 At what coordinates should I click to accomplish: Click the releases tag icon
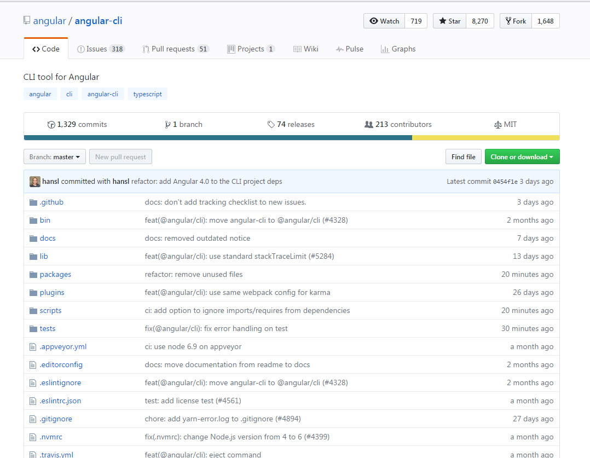pyautogui.click(x=271, y=125)
